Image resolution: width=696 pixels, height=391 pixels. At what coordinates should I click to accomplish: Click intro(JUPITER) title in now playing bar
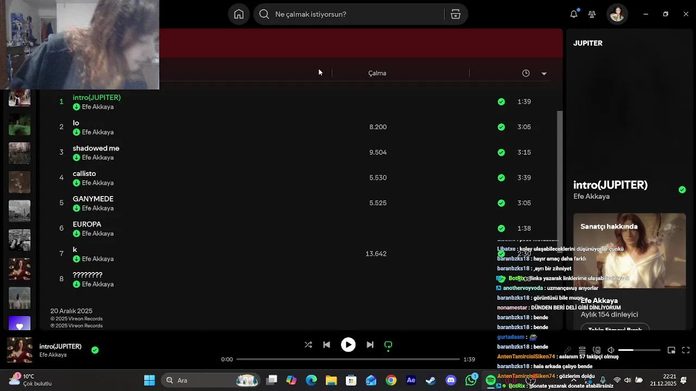60,346
